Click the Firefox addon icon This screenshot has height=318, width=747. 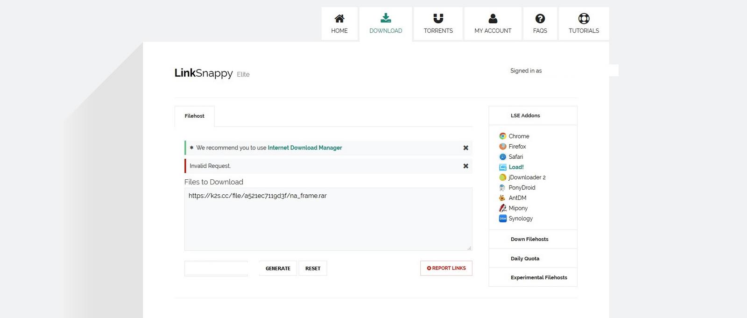[x=503, y=146]
